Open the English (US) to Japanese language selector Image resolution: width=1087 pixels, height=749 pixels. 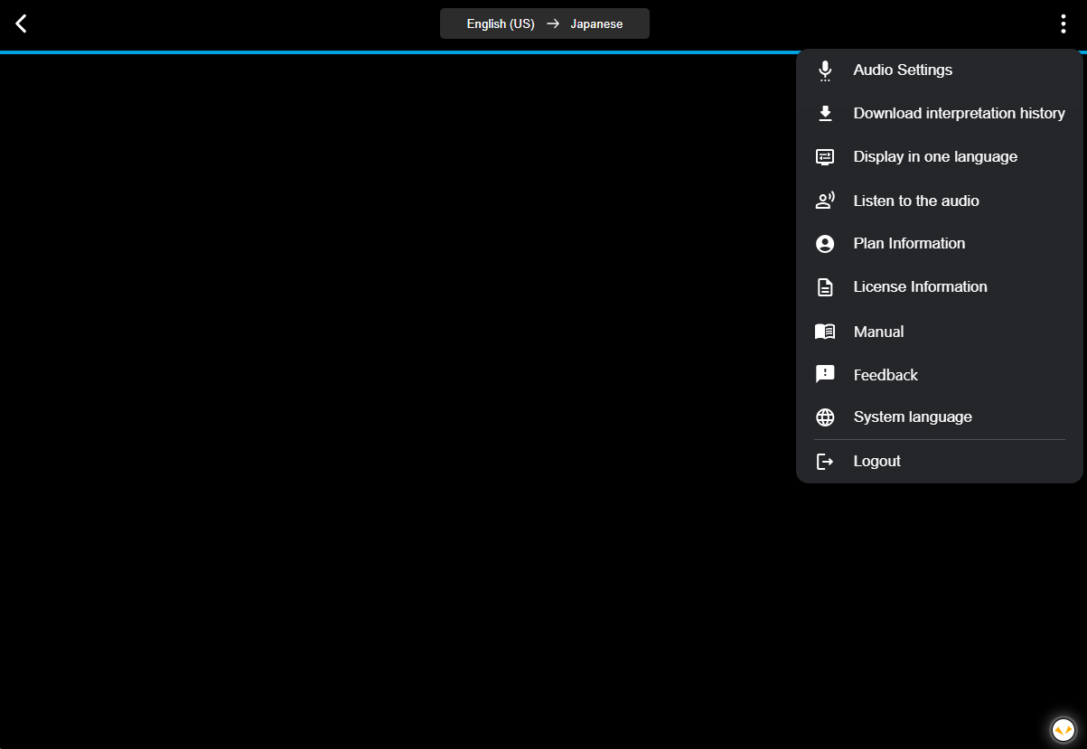click(x=544, y=24)
